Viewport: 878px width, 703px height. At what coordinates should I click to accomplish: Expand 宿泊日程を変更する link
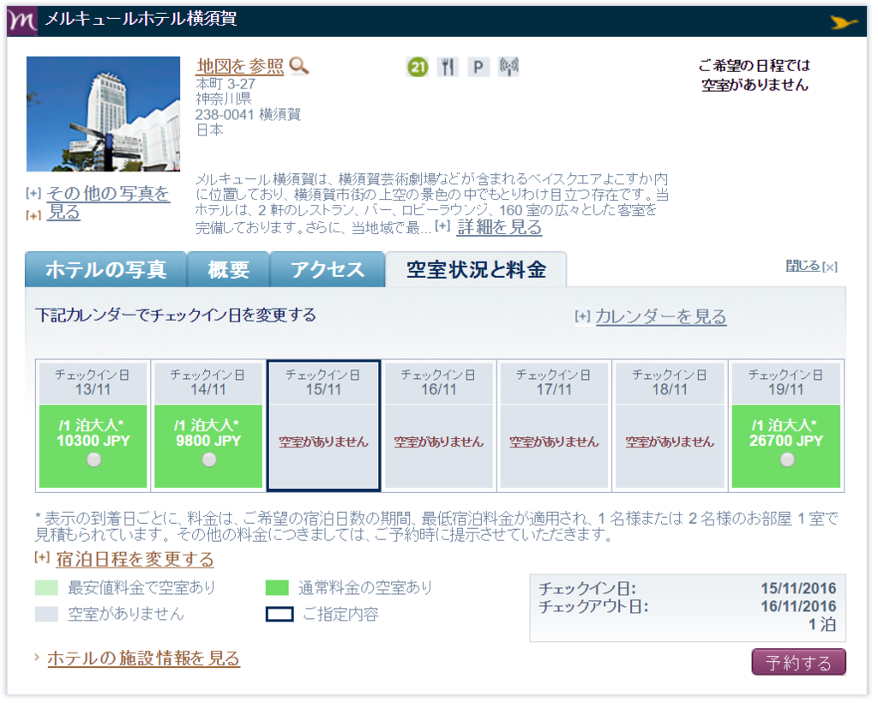click(x=135, y=559)
